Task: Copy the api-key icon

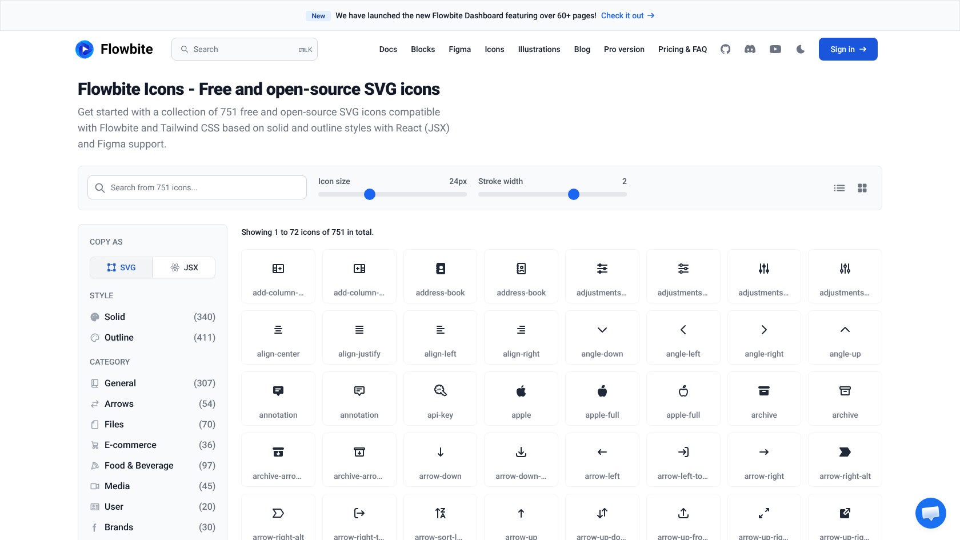Action: [440, 398]
